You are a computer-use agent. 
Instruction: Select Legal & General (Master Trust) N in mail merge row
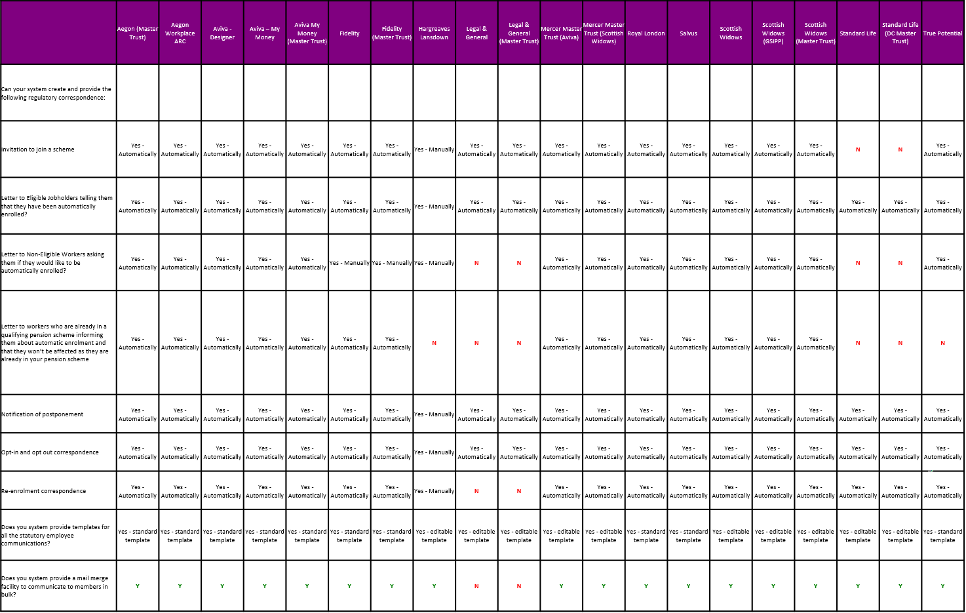pyautogui.click(x=519, y=587)
